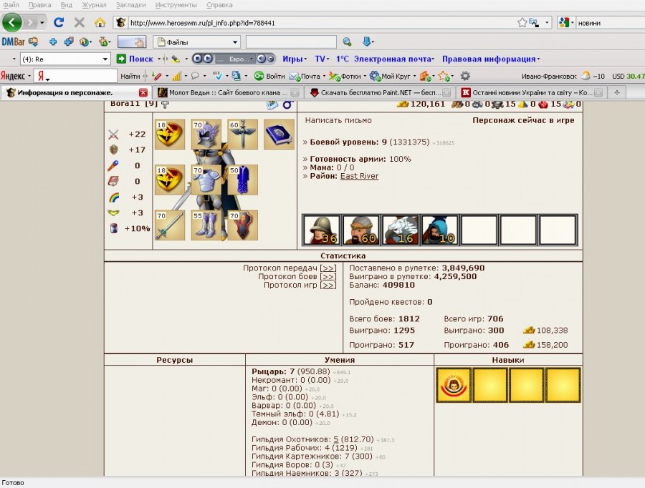Switch to Молот Ведьм tab
Viewport: 645px width, 488px height.
[x=228, y=92]
